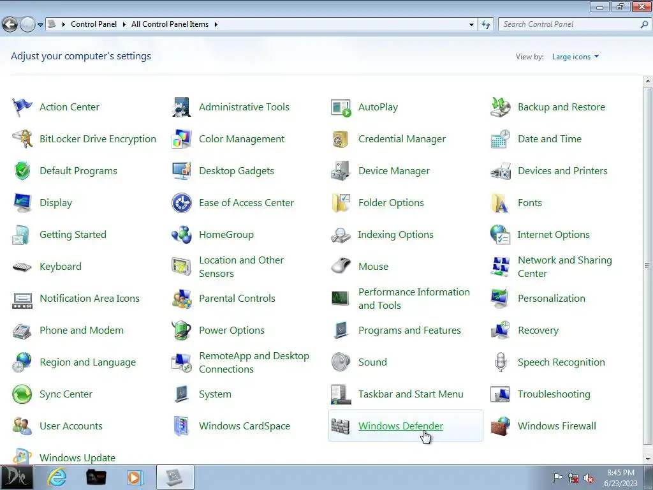Open the Power Options battery icon
This screenshot has height=490, width=653.
point(182,330)
